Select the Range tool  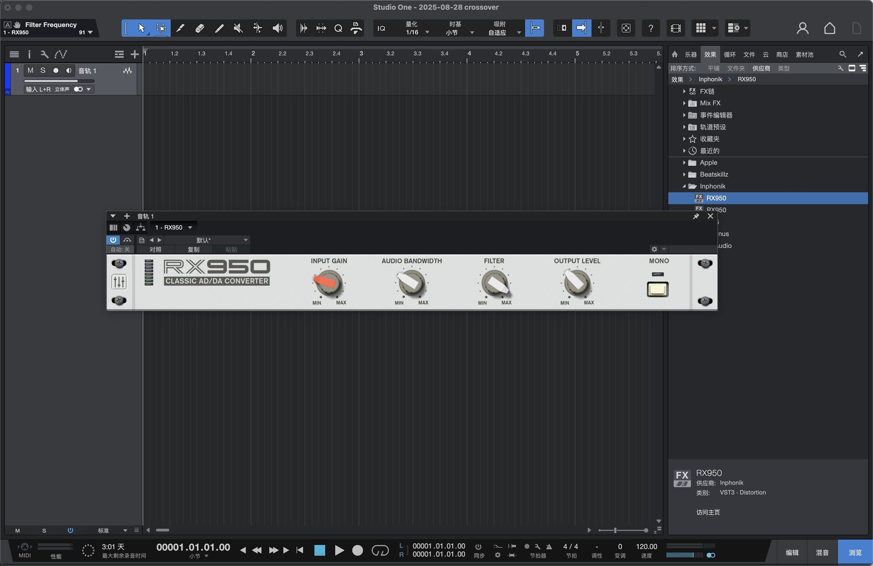point(161,28)
